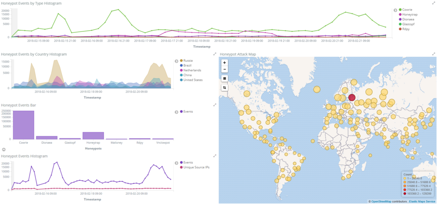
Task: Zoom out on the Honeypot Attack Map
Action: pos(224,69)
